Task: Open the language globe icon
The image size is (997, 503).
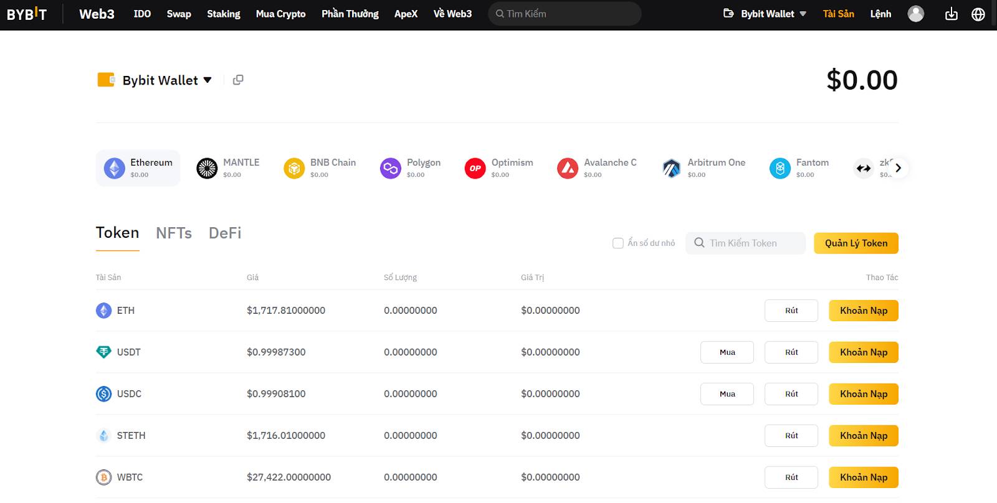Action: (978, 14)
